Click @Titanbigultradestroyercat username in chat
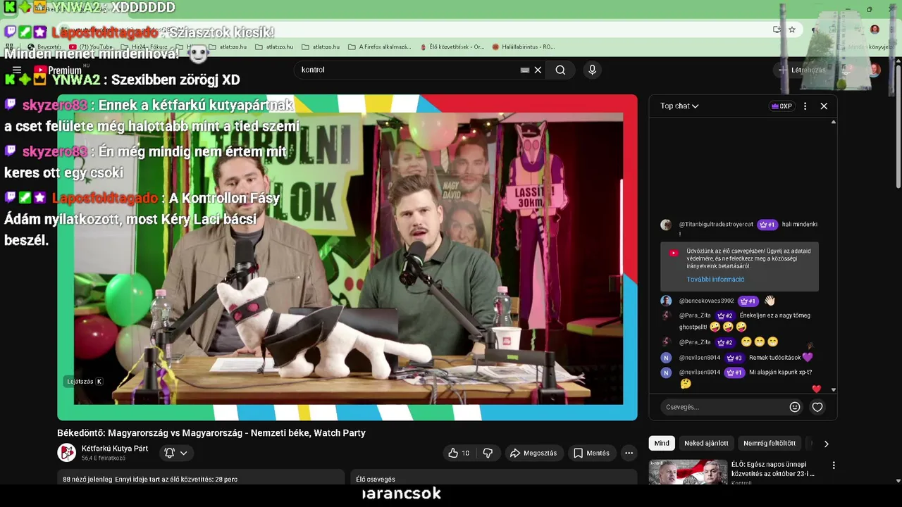The height and width of the screenshot is (507, 902). [717, 225]
